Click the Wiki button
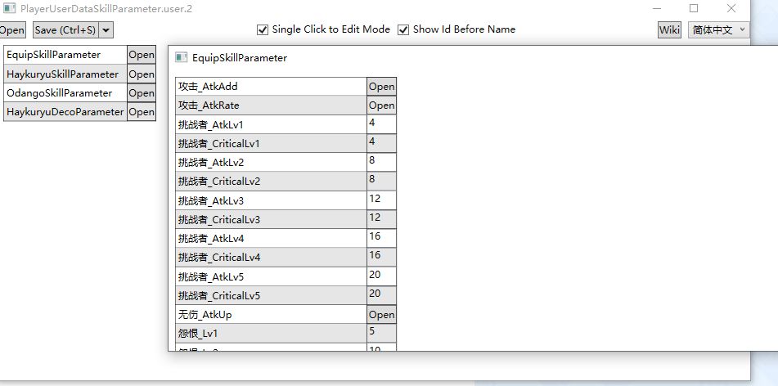This screenshot has height=386, width=778. 668,29
